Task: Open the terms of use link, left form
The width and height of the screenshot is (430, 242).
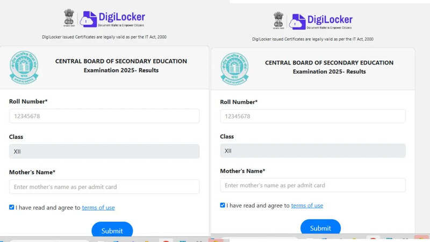Action: point(98,208)
